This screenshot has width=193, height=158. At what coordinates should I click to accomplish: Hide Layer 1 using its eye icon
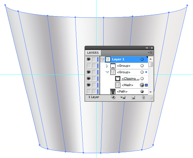[89, 59]
